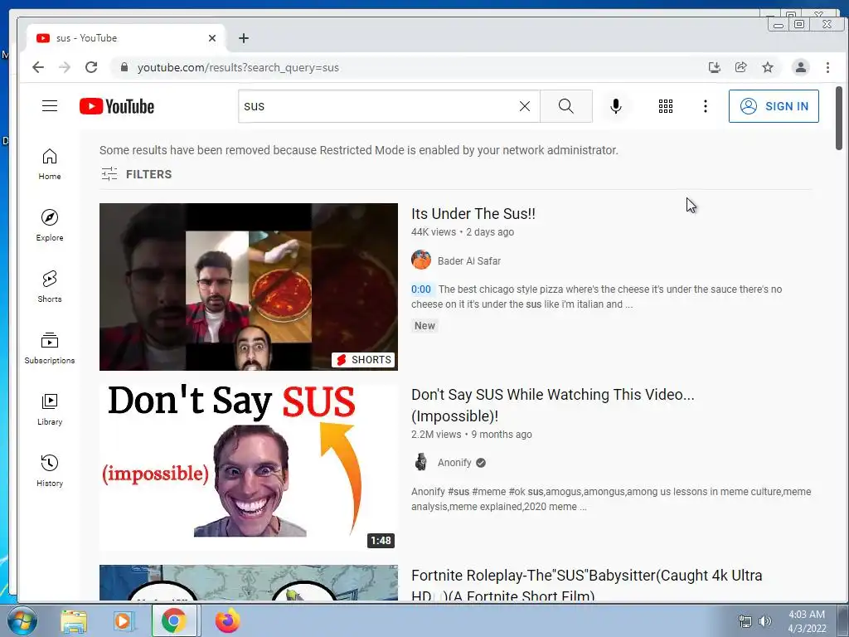Open Fortnite Roleplay SUS Babysitter title

586,586
